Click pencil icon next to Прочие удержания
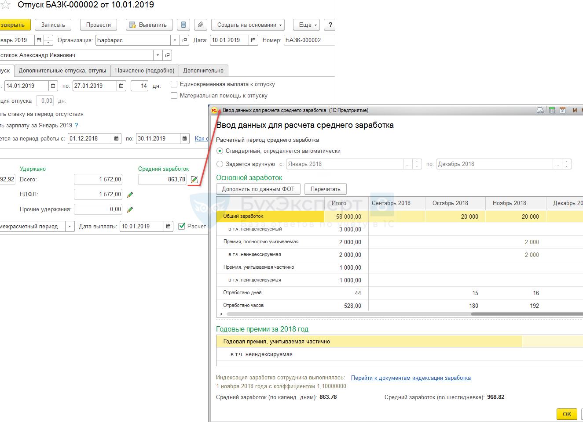 [x=130, y=209]
